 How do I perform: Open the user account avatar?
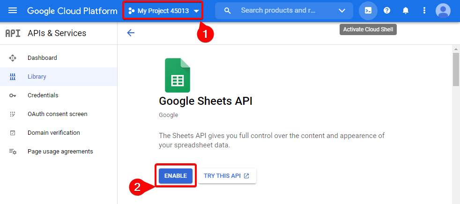click(443, 11)
